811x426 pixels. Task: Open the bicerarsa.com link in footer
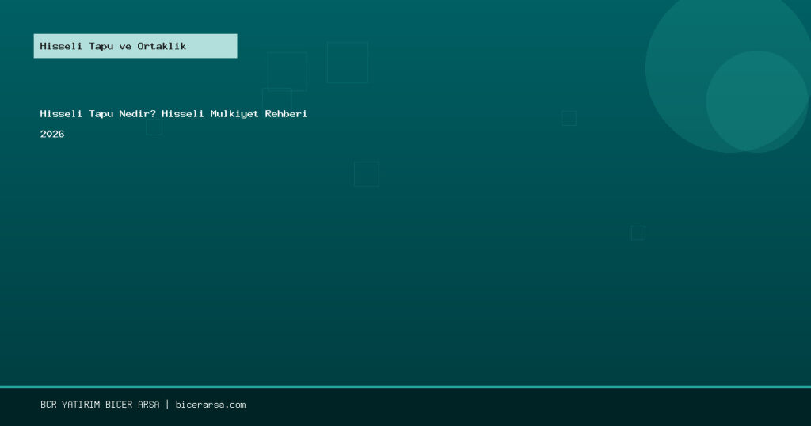(210, 405)
